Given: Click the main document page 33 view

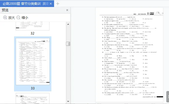Looking at the screenshot, I should coord(129,55).
